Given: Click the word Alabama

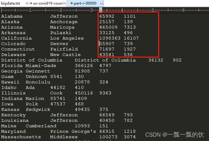Looking at the screenshot, I should 12,16.
